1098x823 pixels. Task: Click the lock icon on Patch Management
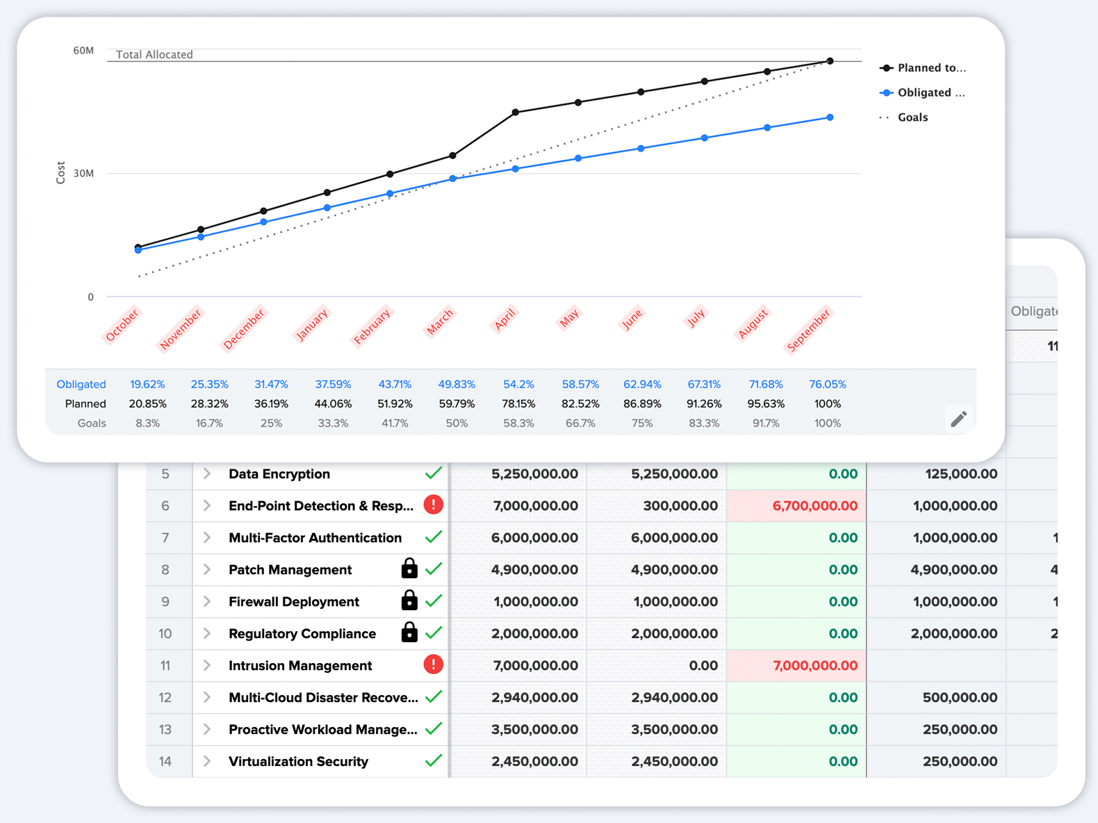(409, 569)
